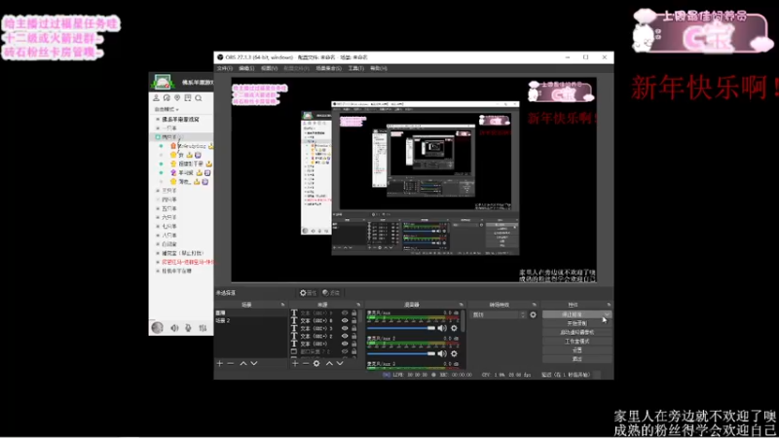This screenshot has height=438, width=779.
Task: Open microphone icon at YY window bottom
Action: coord(188,328)
